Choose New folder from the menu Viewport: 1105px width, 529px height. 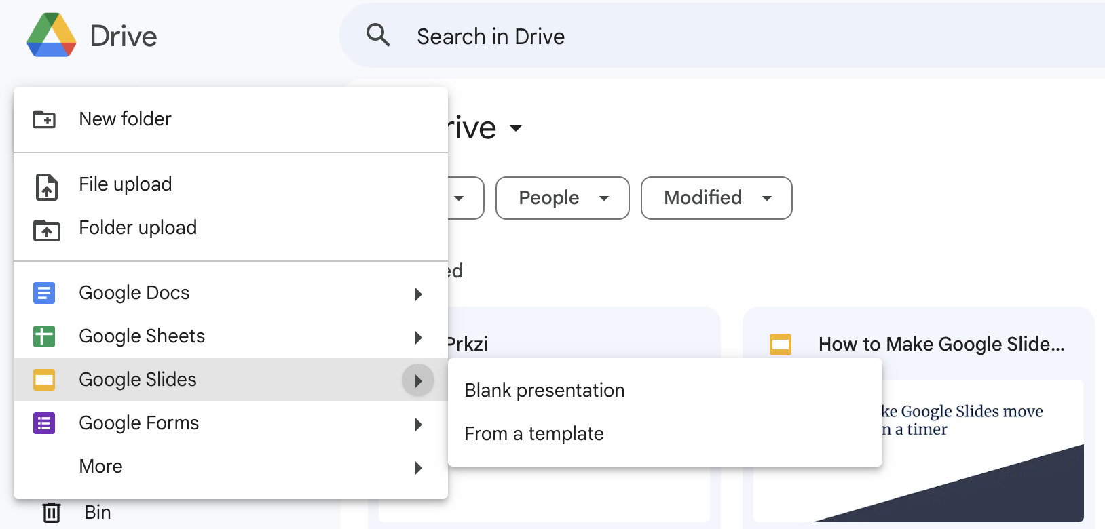tap(231, 119)
